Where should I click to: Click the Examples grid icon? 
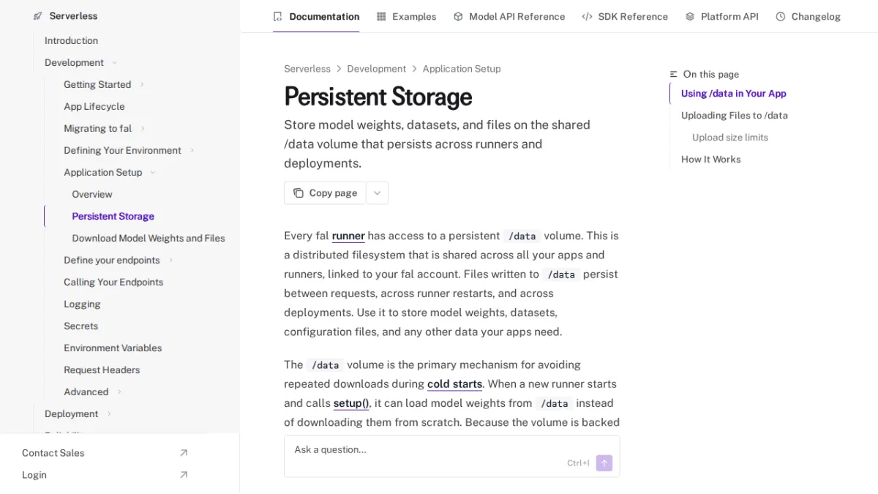pyautogui.click(x=381, y=16)
